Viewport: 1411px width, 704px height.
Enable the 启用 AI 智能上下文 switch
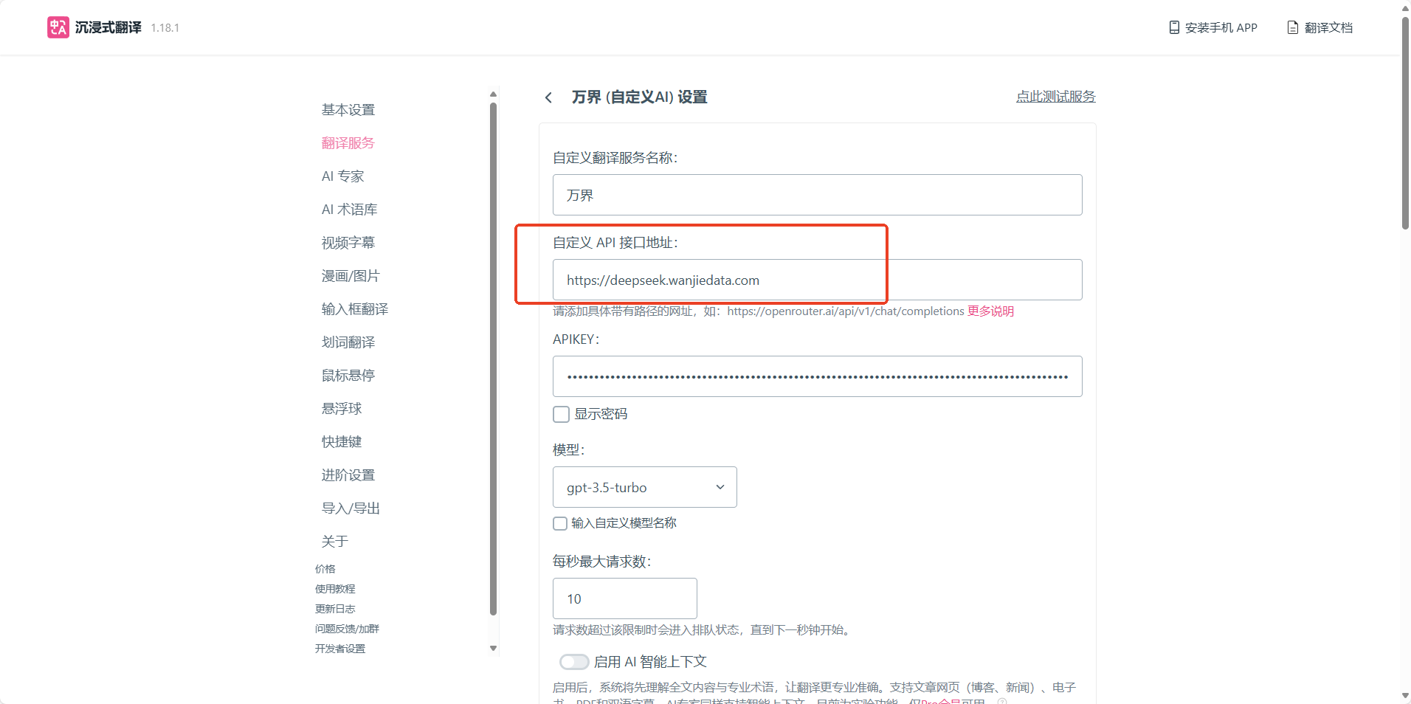(x=574, y=662)
